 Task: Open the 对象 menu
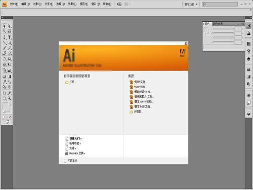click(37, 4)
